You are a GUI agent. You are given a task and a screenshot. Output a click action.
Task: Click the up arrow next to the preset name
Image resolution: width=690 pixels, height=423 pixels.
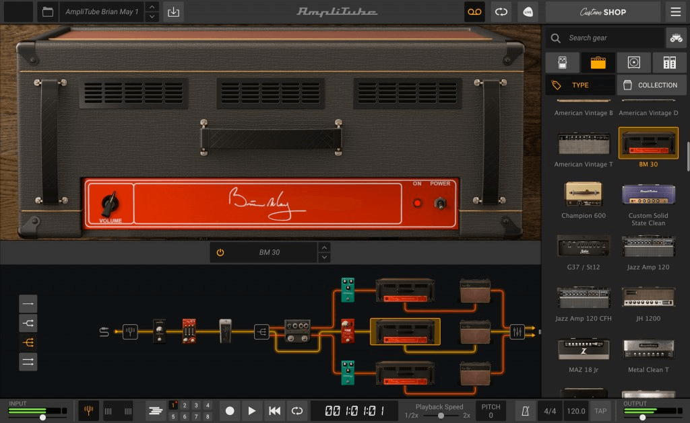153,7
